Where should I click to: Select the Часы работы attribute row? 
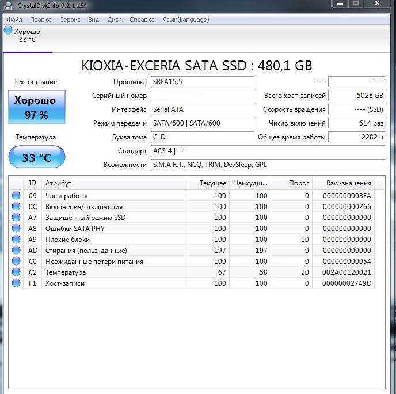click(x=192, y=196)
